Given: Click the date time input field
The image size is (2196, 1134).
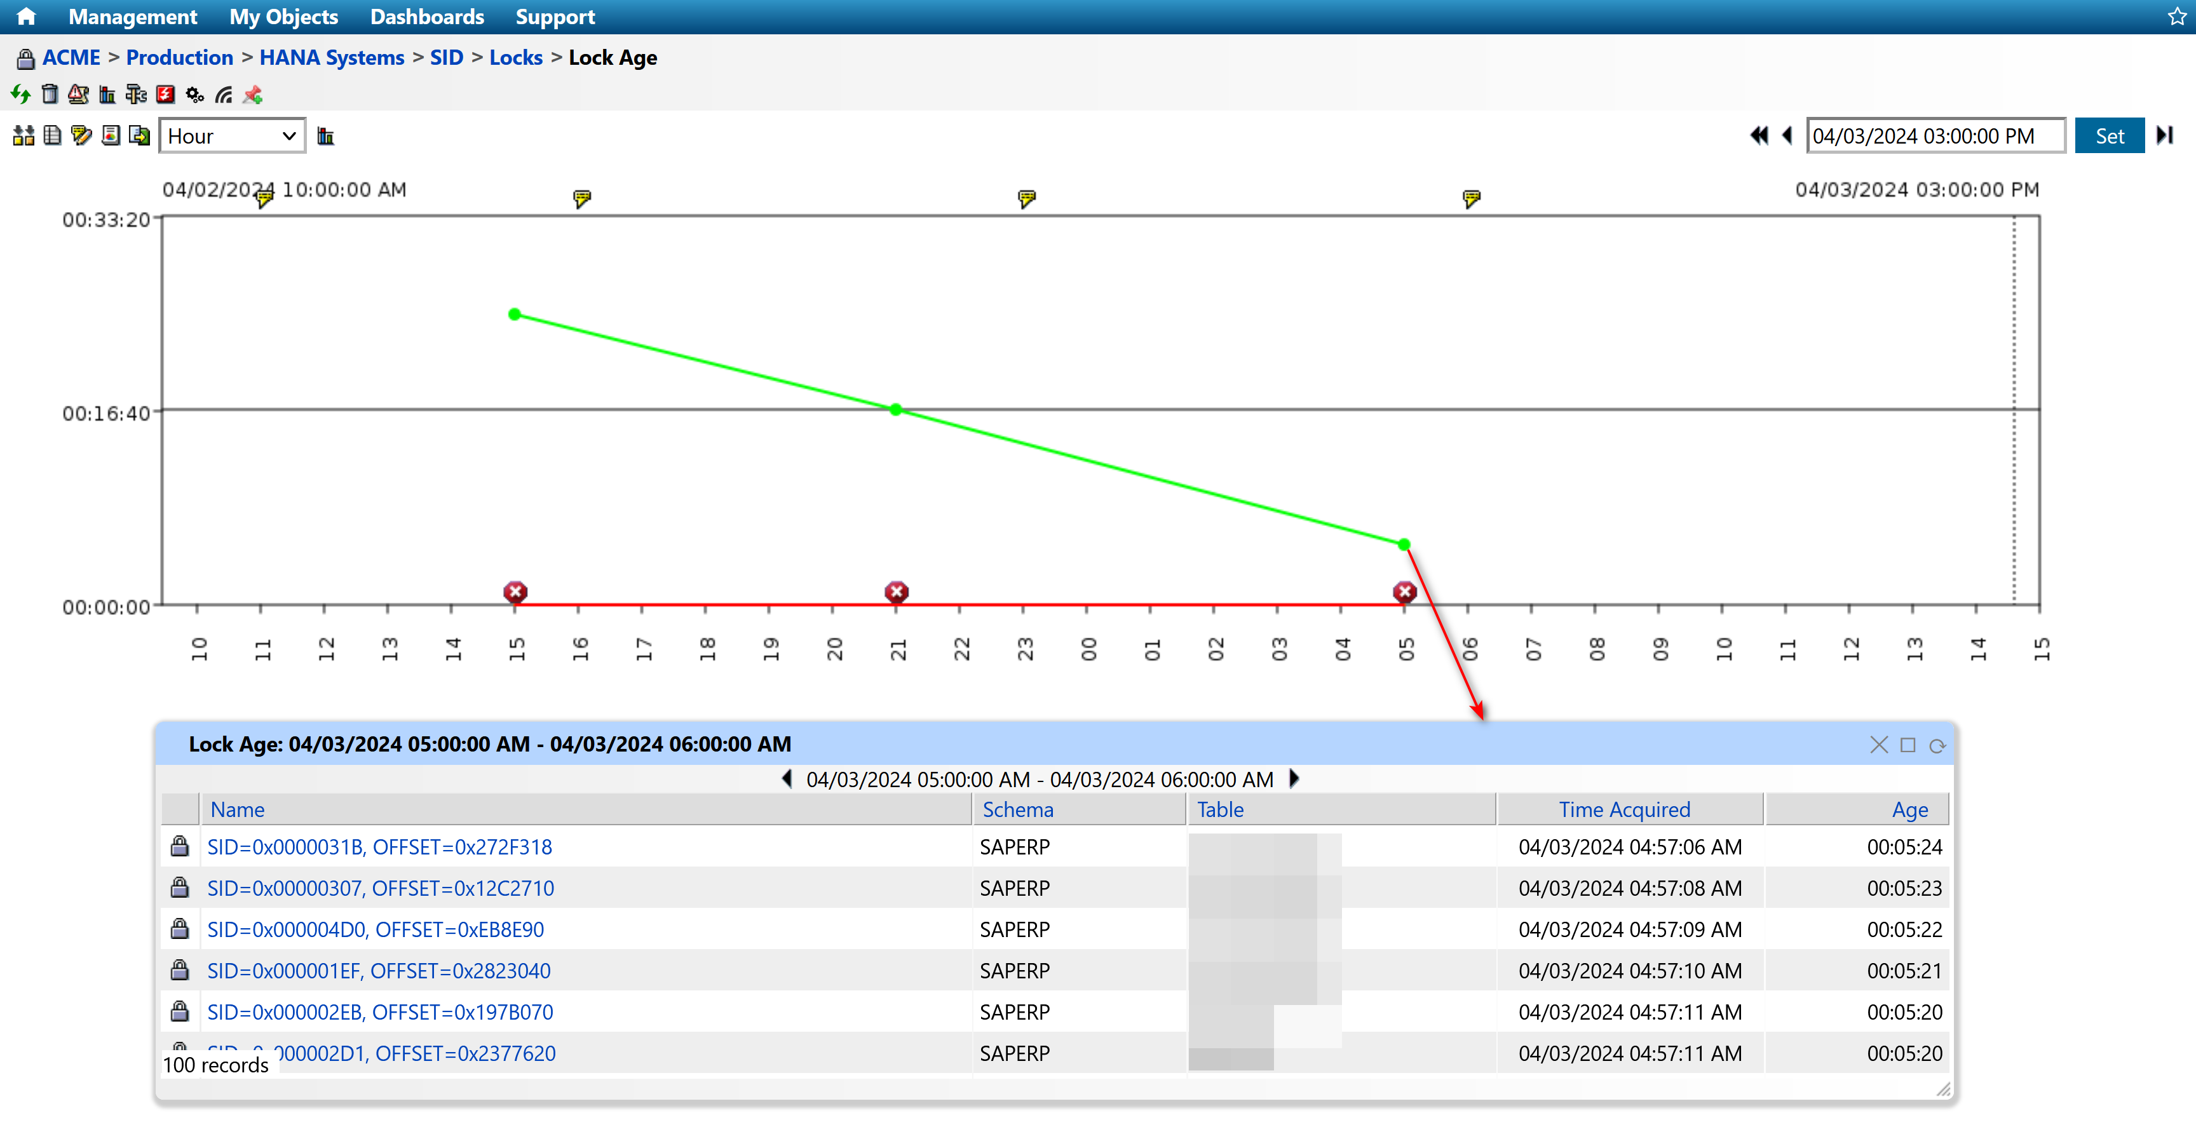Looking at the screenshot, I should 1934,135.
